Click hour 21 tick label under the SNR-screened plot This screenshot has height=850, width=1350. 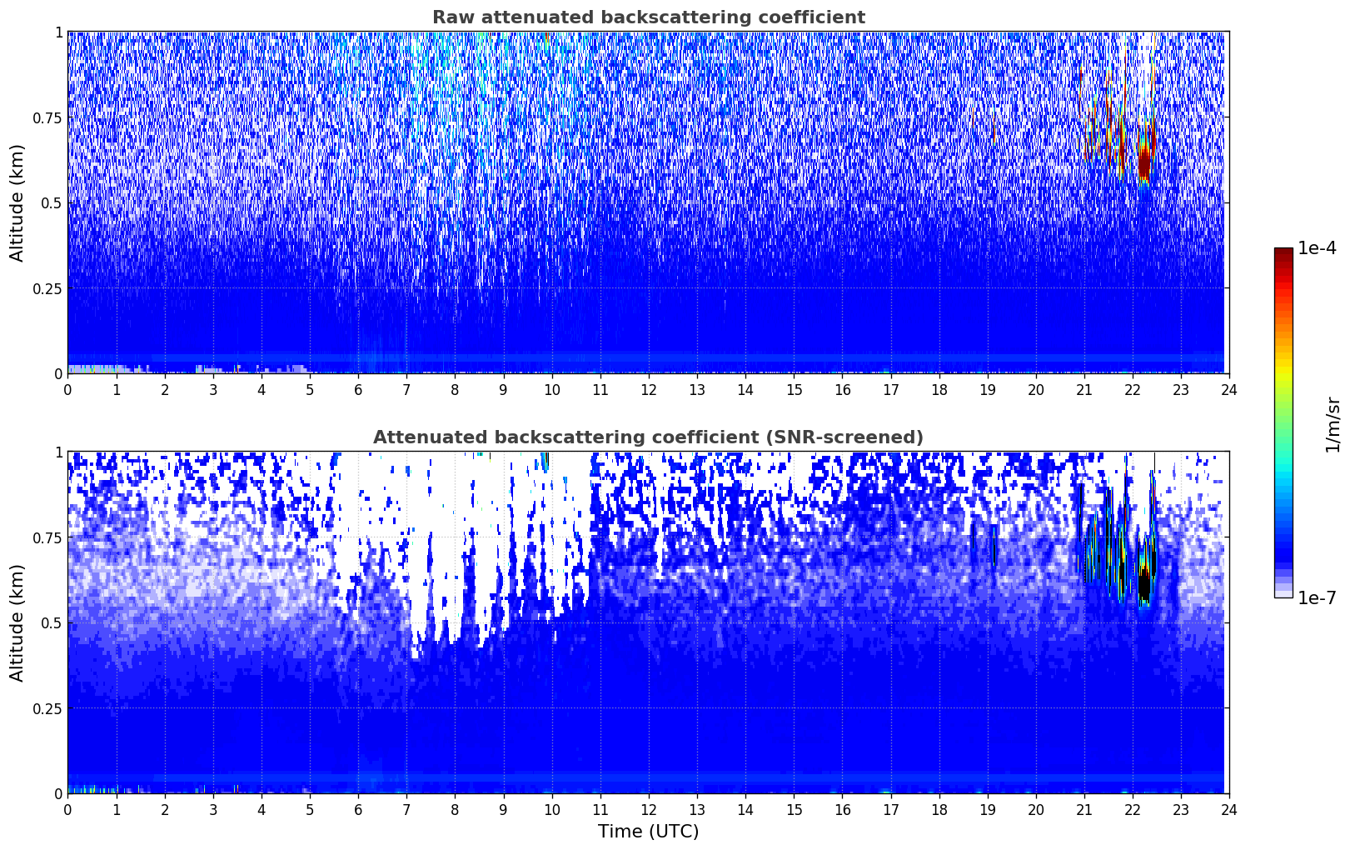coord(1084,809)
